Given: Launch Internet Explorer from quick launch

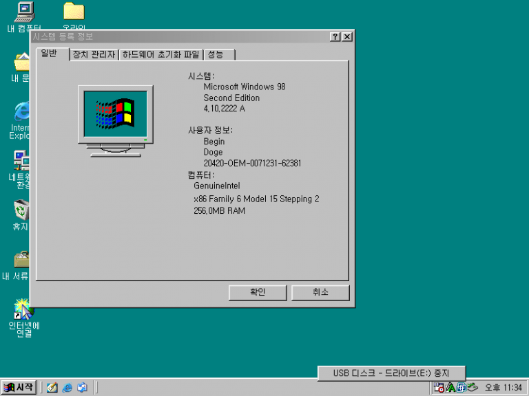Looking at the screenshot, I should click(x=67, y=388).
